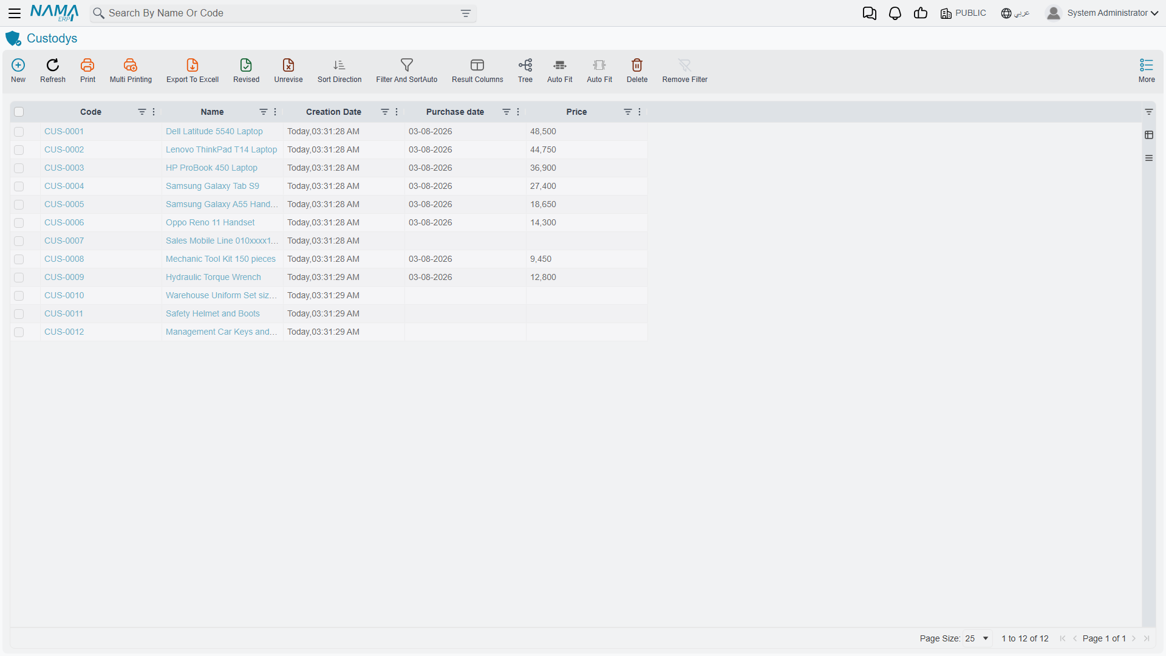Screen dimensions: 1166x656
Task: Check the CUS-0007 row checkbox
Action: [19, 241]
